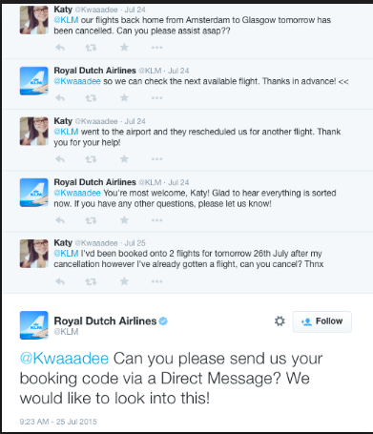This screenshot has height=434, width=373.
Task: Favorite KLM's next available flight tweet
Action: 124,97
